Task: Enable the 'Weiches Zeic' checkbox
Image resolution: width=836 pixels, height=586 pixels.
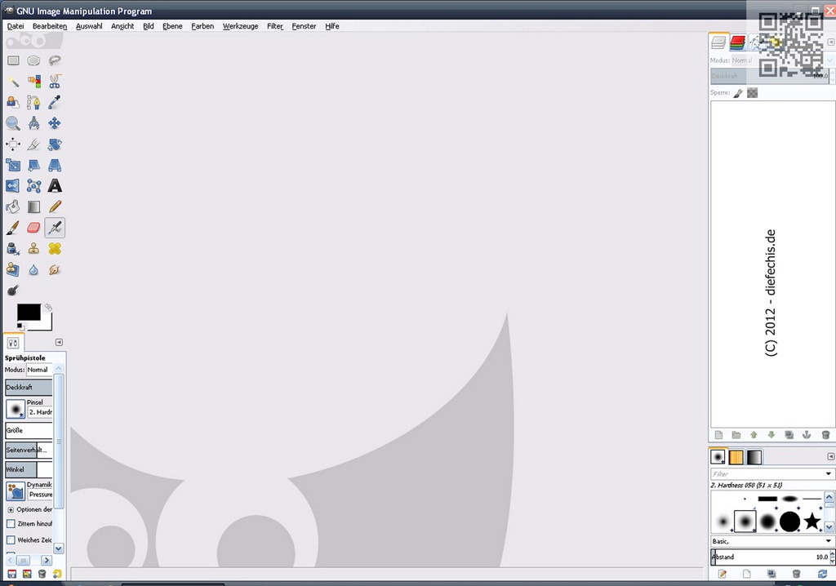Action: [11, 539]
